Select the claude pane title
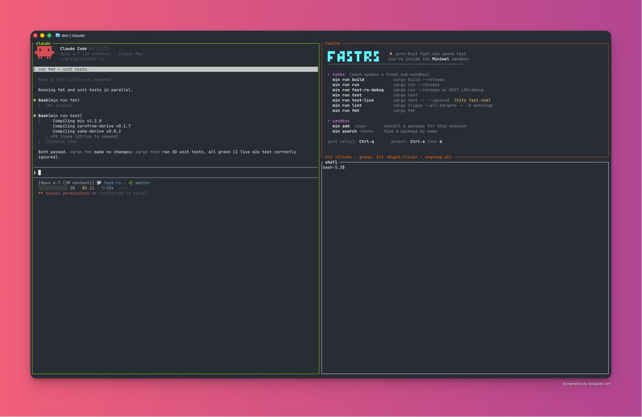Viewport: 642px width, 417px height. (x=43, y=43)
